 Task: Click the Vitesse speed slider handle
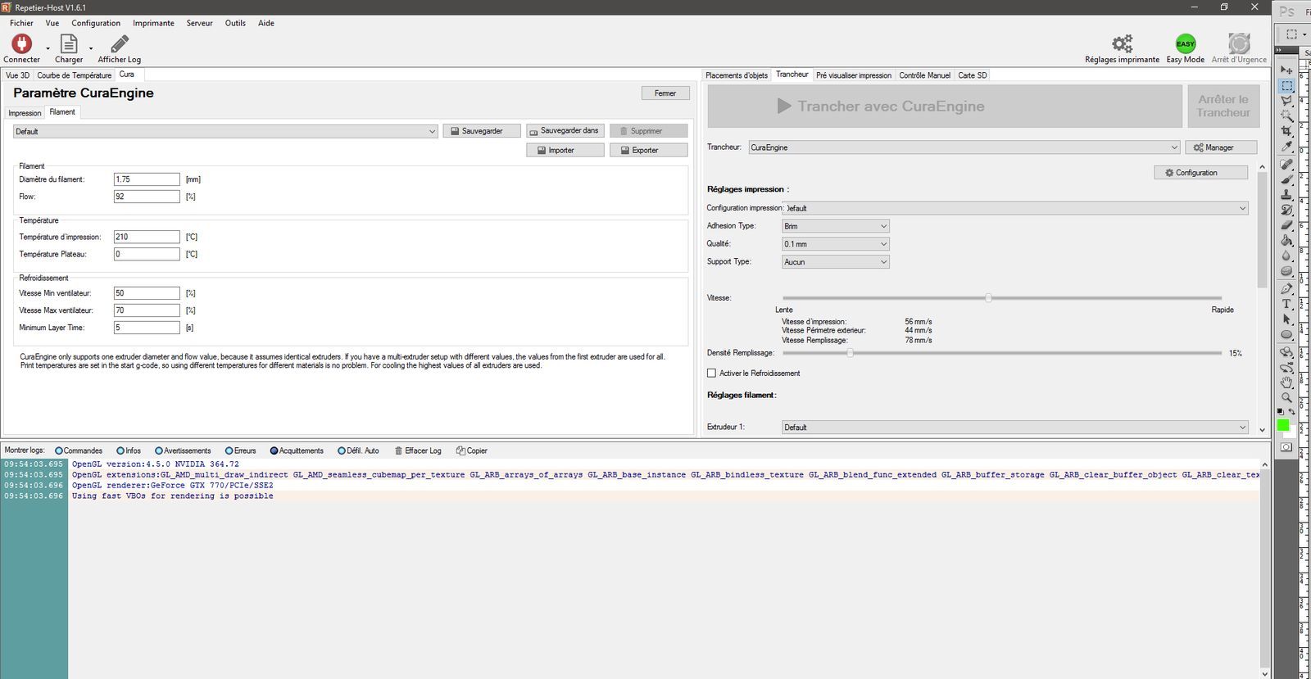pos(988,298)
